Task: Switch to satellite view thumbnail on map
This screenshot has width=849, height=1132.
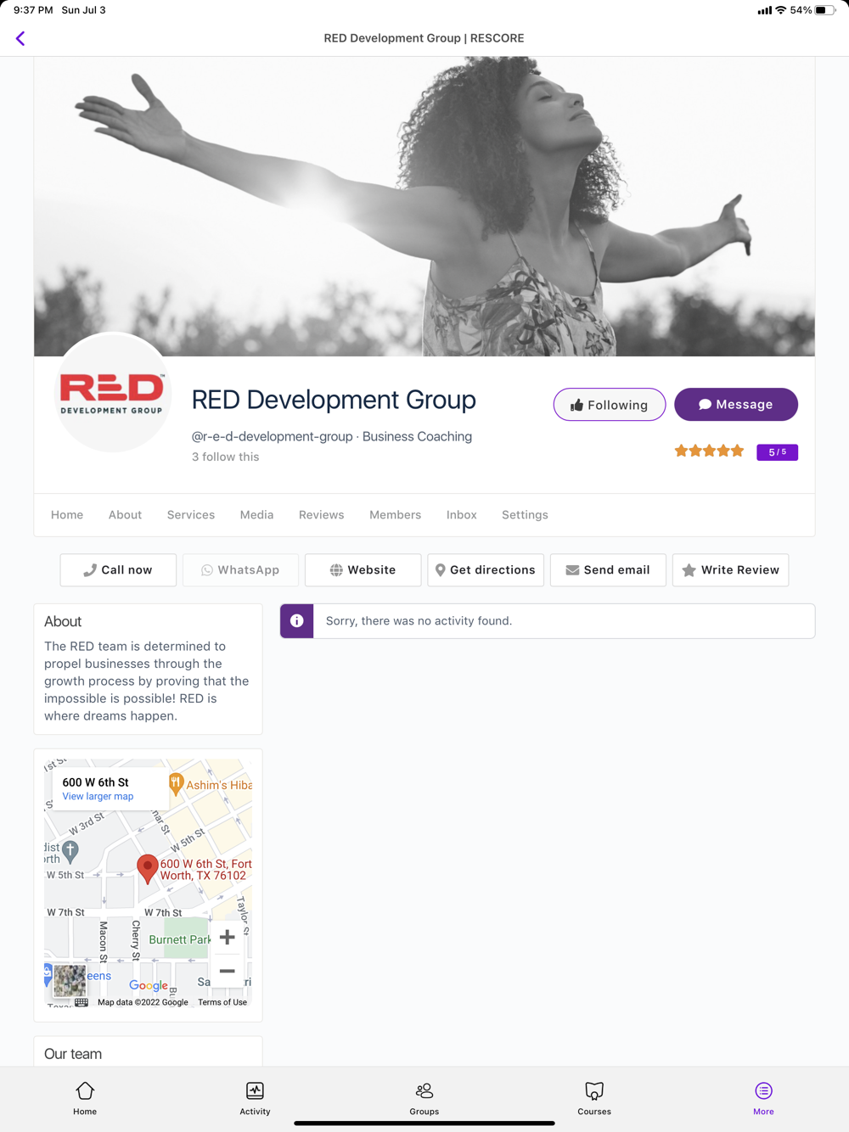Action: [70, 981]
